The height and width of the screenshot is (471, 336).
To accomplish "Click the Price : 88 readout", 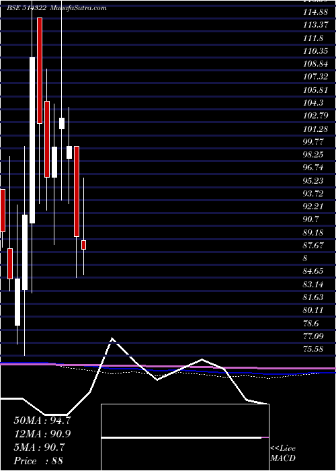I will pos(38,461).
